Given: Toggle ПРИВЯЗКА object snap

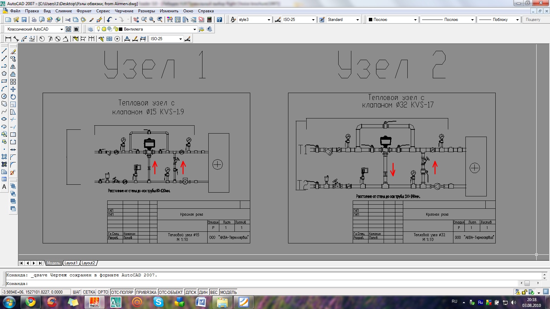Looking at the screenshot, I should click(146, 292).
